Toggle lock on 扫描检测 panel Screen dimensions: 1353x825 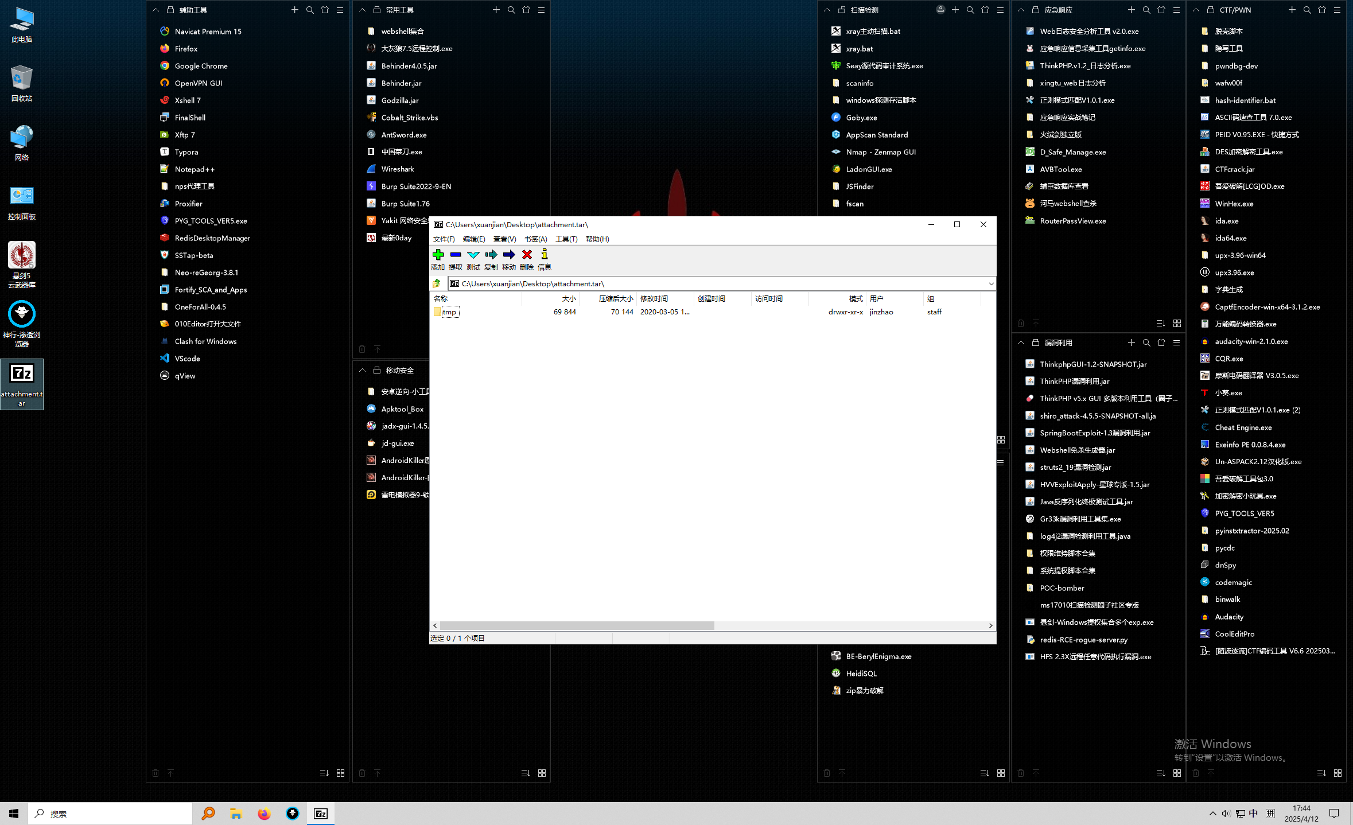[841, 10]
